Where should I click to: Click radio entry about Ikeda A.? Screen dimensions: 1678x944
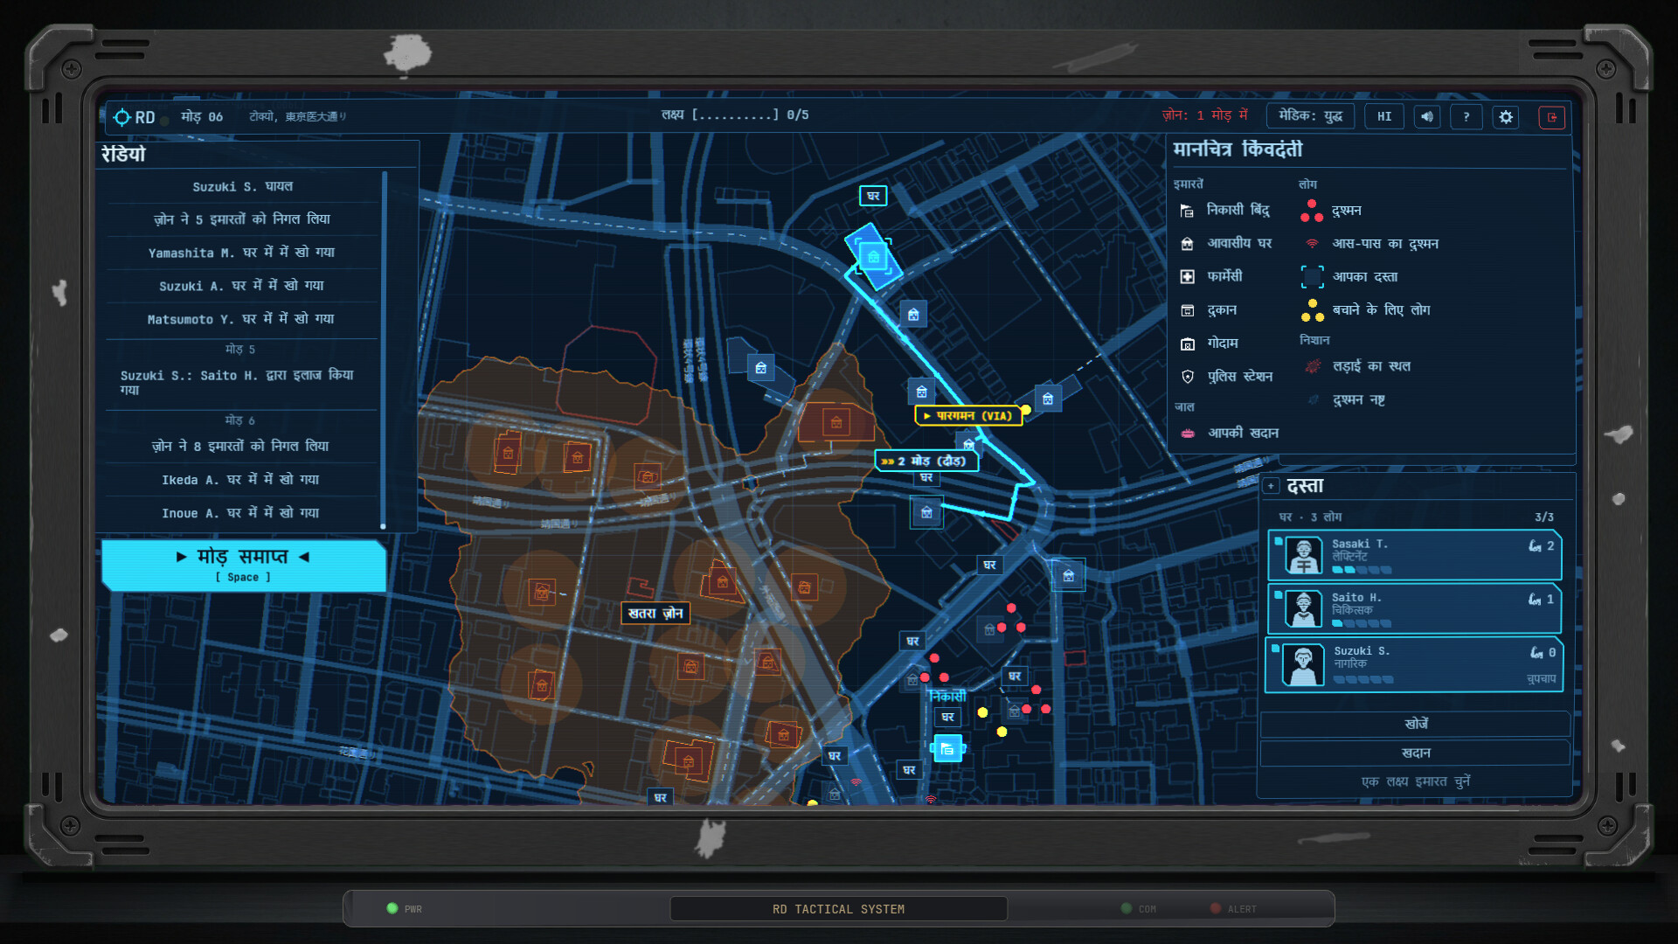point(243,480)
